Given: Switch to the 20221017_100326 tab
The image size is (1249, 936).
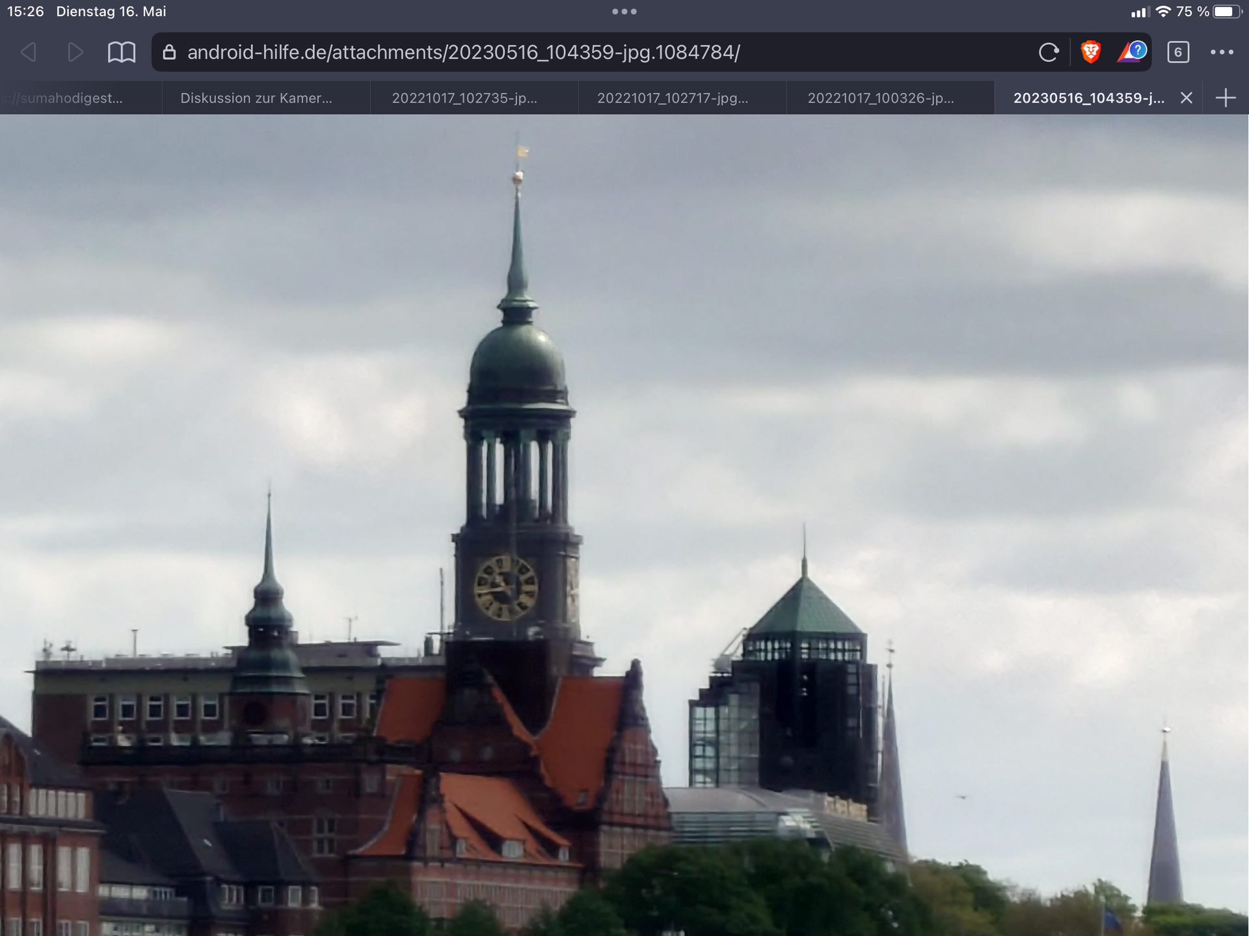Looking at the screenshot, I should [881, 98].
